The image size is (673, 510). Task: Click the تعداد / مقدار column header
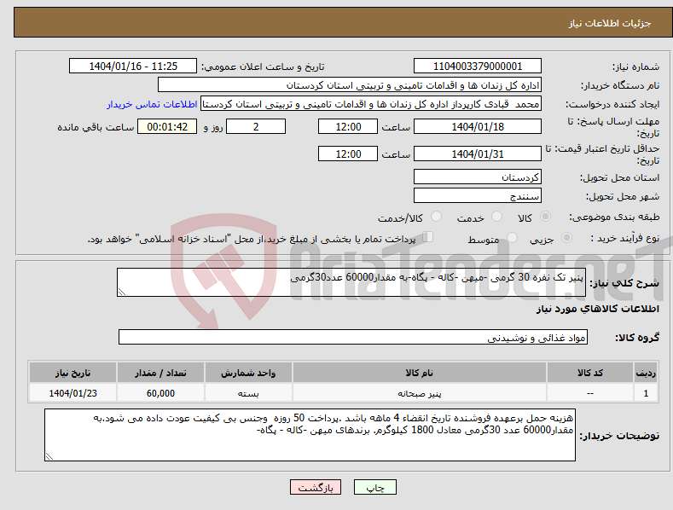pos(160,373)
